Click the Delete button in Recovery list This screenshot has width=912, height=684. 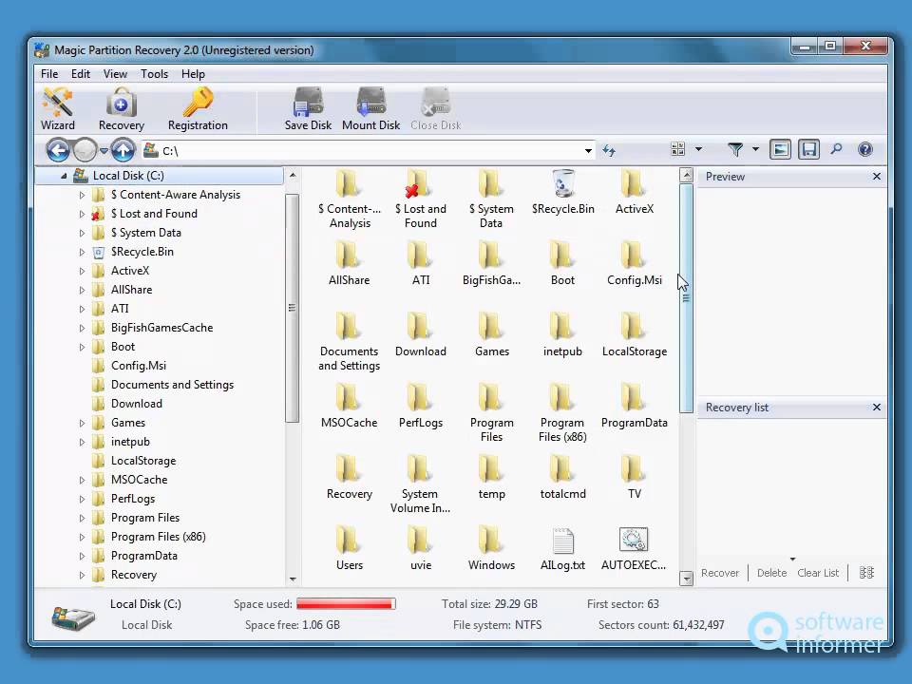tap(771, 573)
